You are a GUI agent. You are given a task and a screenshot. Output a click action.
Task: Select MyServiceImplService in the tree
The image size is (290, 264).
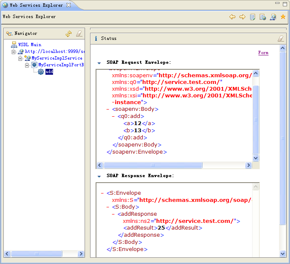click(57, 58)
